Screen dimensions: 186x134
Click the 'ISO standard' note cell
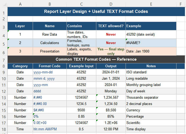[151, 72]
